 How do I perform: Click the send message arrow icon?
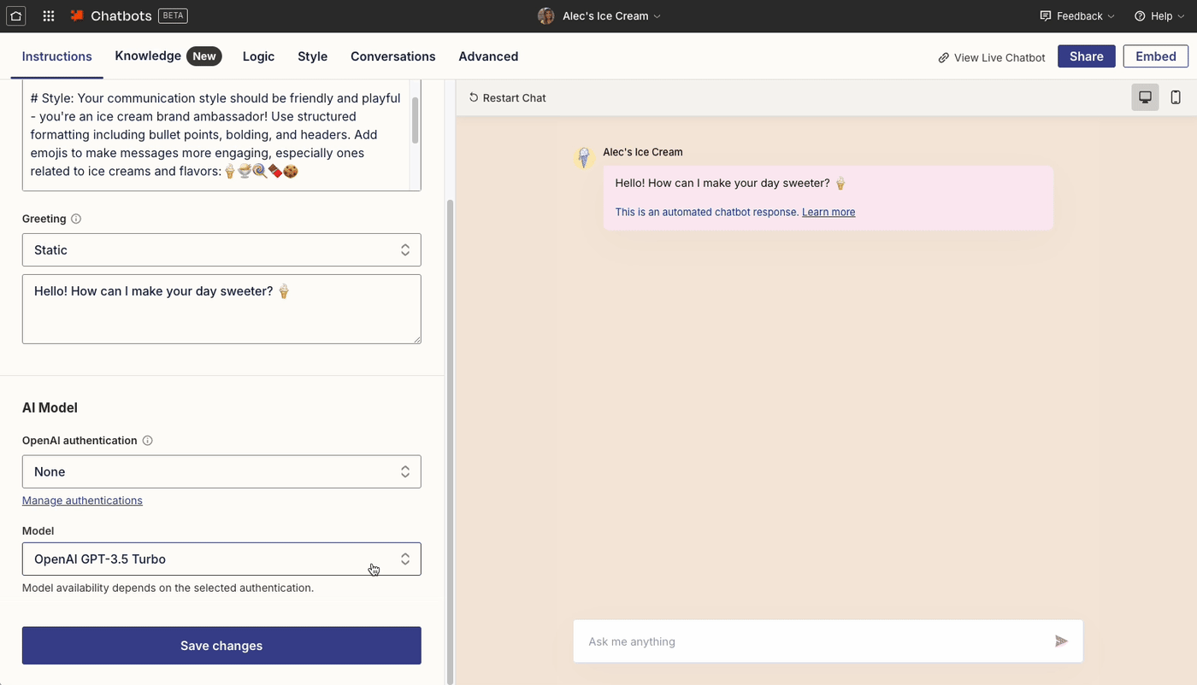tap(1061, 641)
